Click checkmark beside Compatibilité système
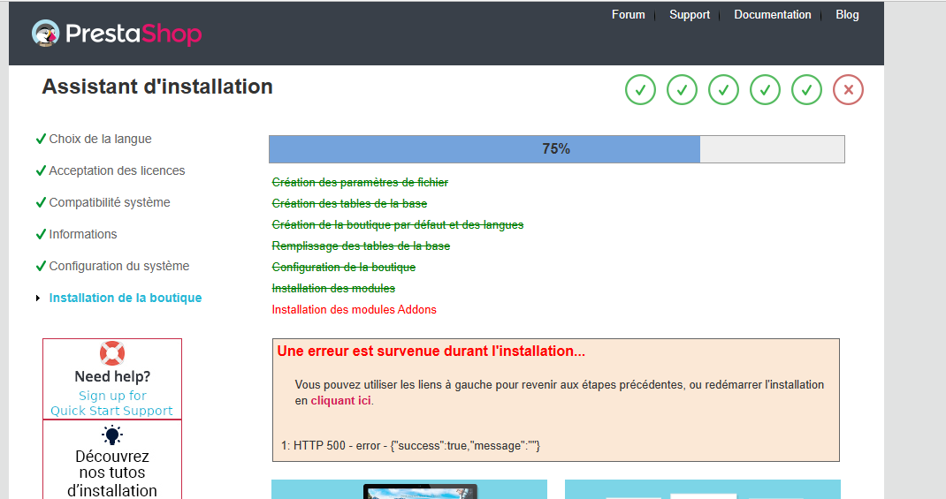946x499 pixels. [41, 202]
